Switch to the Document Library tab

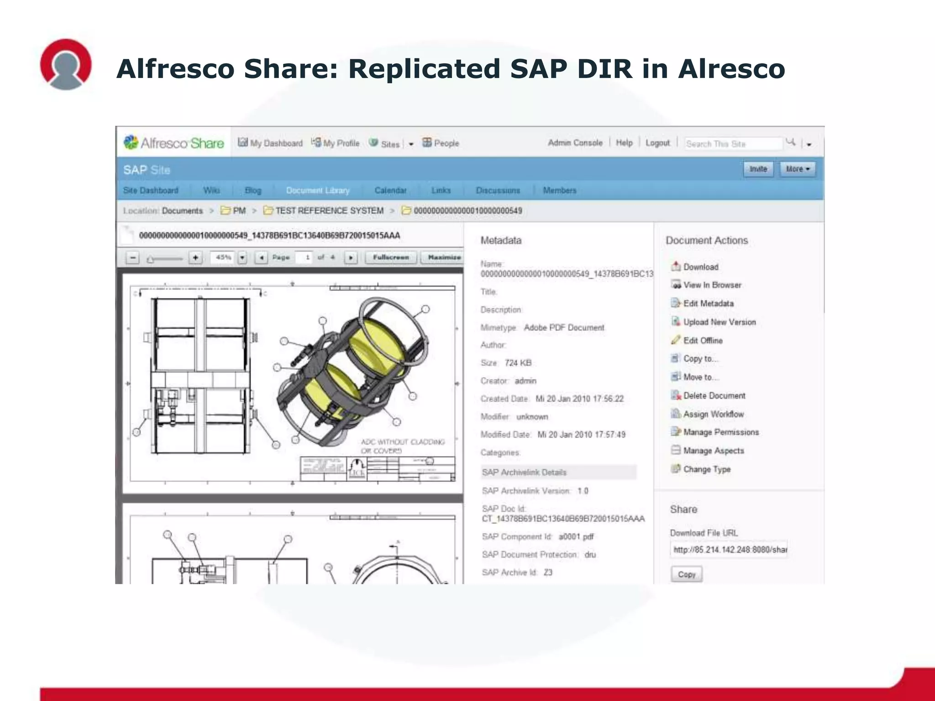[318, 190]
